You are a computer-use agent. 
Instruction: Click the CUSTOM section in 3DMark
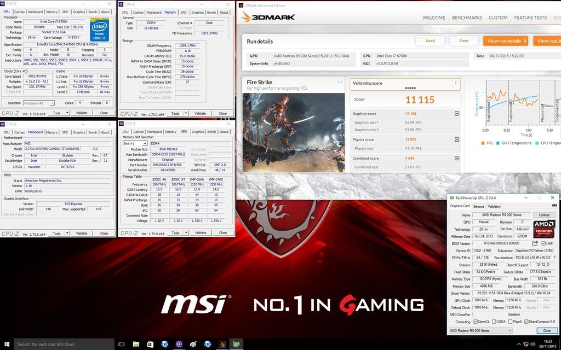498,17
